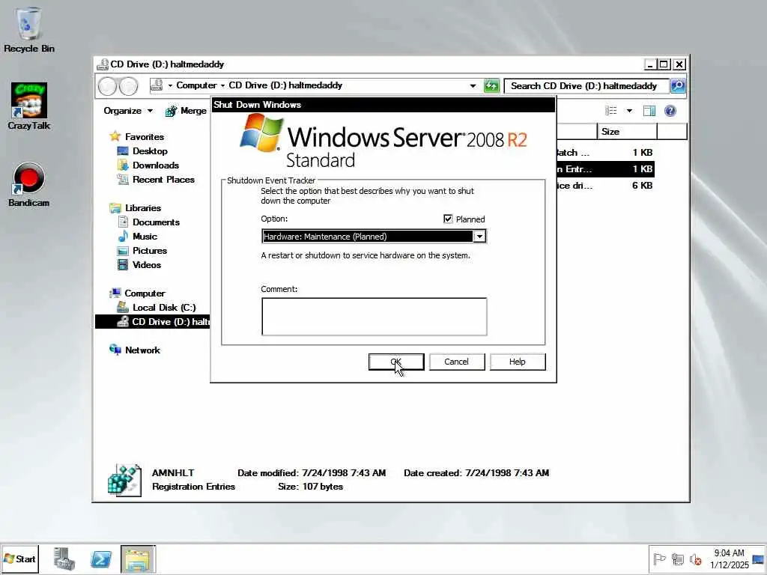This screenshot has height=575, width=767.
Task: Open the view options dropdown arrow
Action: coord(629,111)
